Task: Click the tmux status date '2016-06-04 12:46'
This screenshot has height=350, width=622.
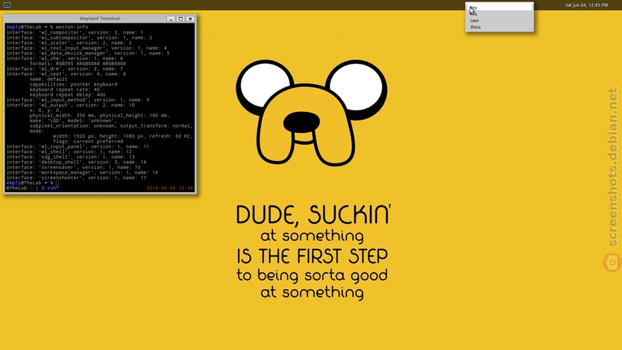Action: click(x=169, y=187)
